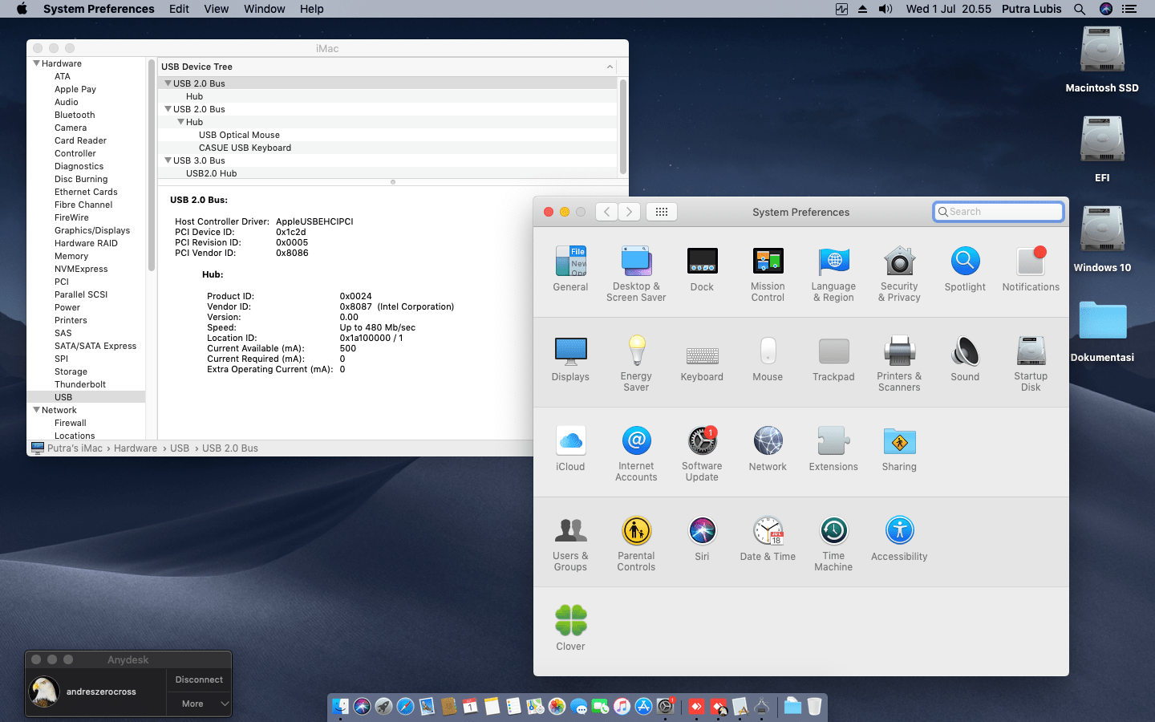Open Spotlight search in the menu bar

coord(1080,9)
